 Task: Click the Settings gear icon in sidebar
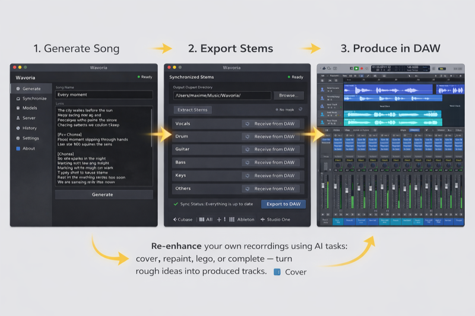(18, 138)
